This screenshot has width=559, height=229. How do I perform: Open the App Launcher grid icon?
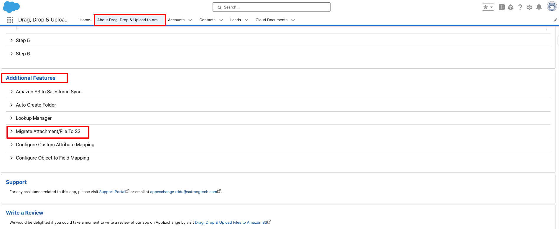pos(10,20)
